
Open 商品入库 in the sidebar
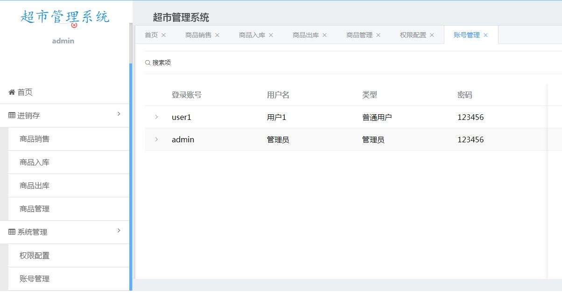click(69, 162)
